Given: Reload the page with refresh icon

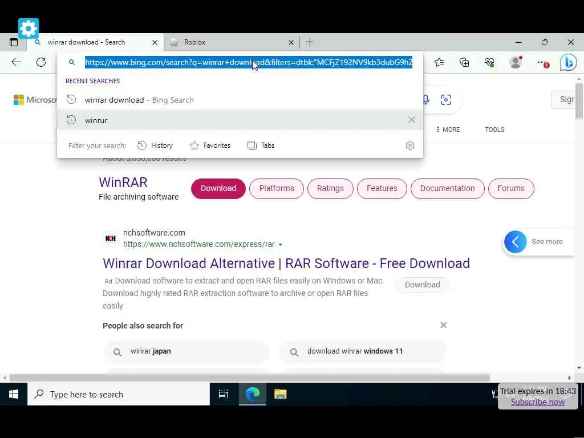Looking at the screenshot, I should pyautogui.click(x=41, y=62).
